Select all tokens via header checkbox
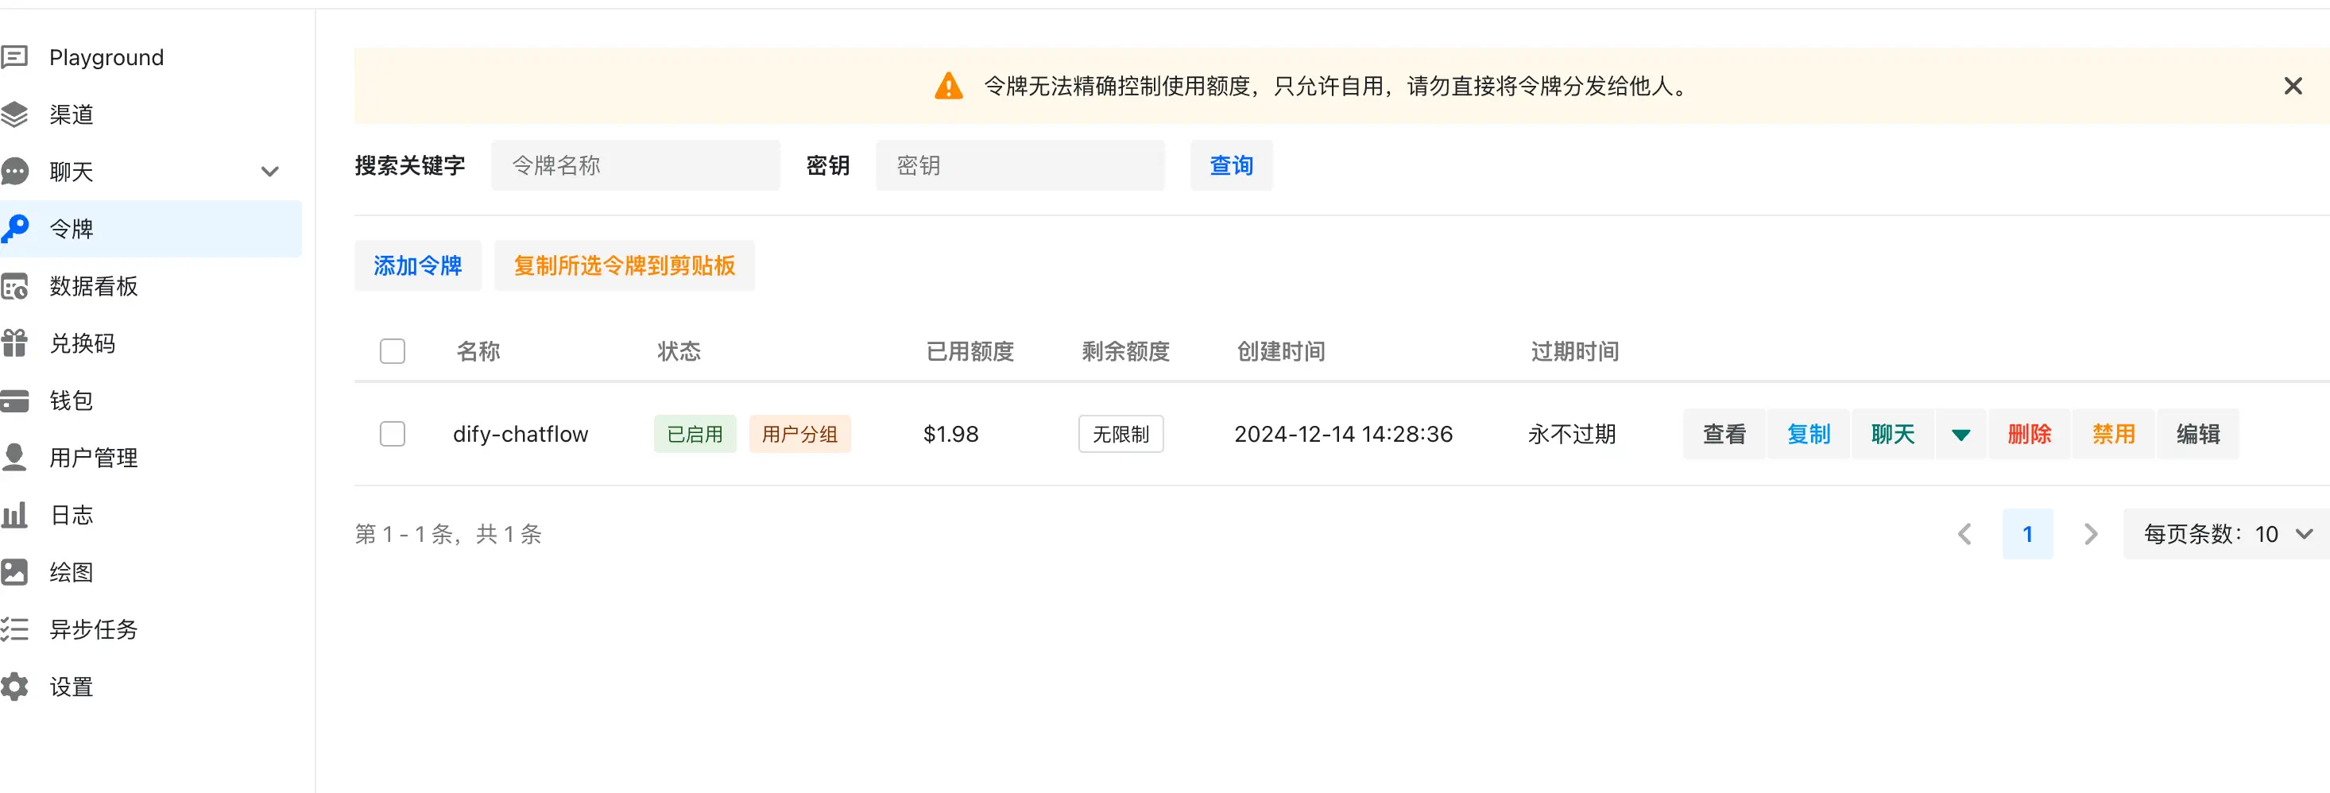2330x793 pixels. pyautogui.click(x=393, y=351)
